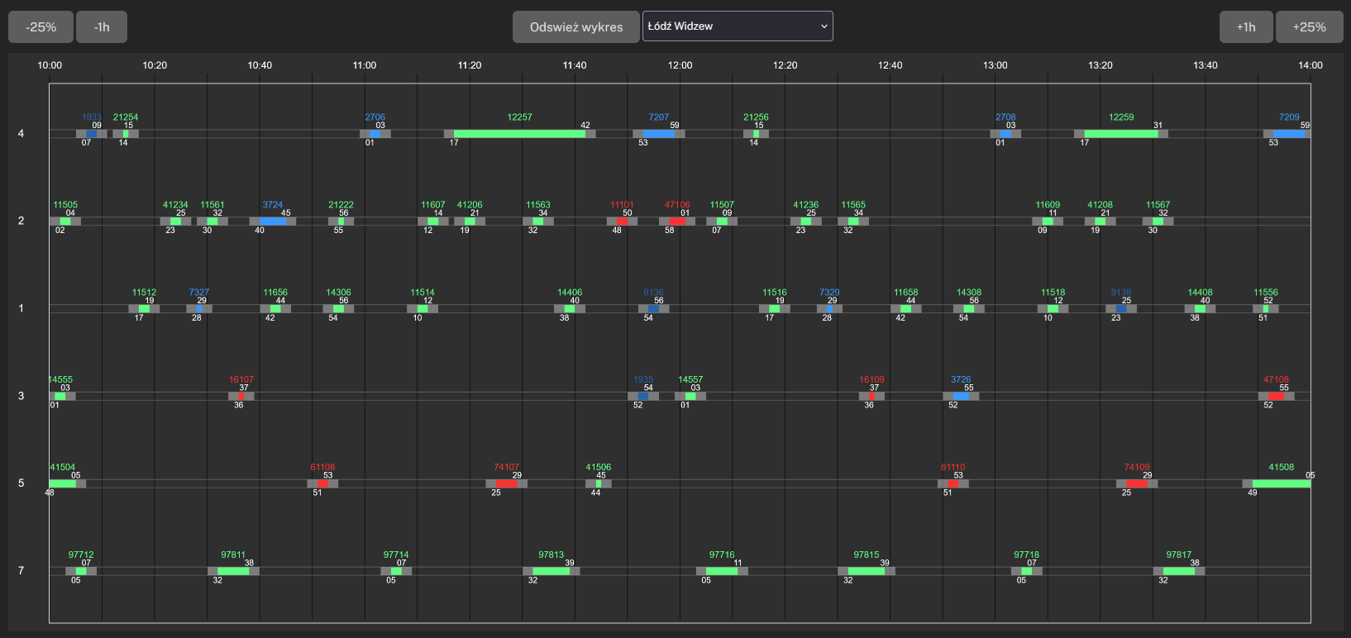
Task: Click Odśwież wykres refresh button
Action: pyautogui.click(x=575, y=27)
